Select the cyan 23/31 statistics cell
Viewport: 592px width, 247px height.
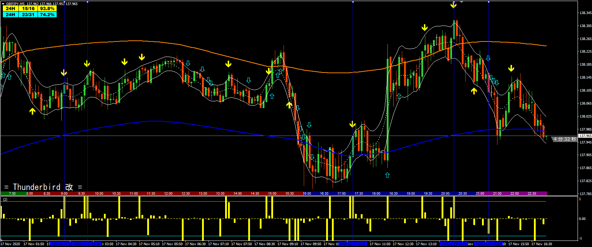click(28, 15)
